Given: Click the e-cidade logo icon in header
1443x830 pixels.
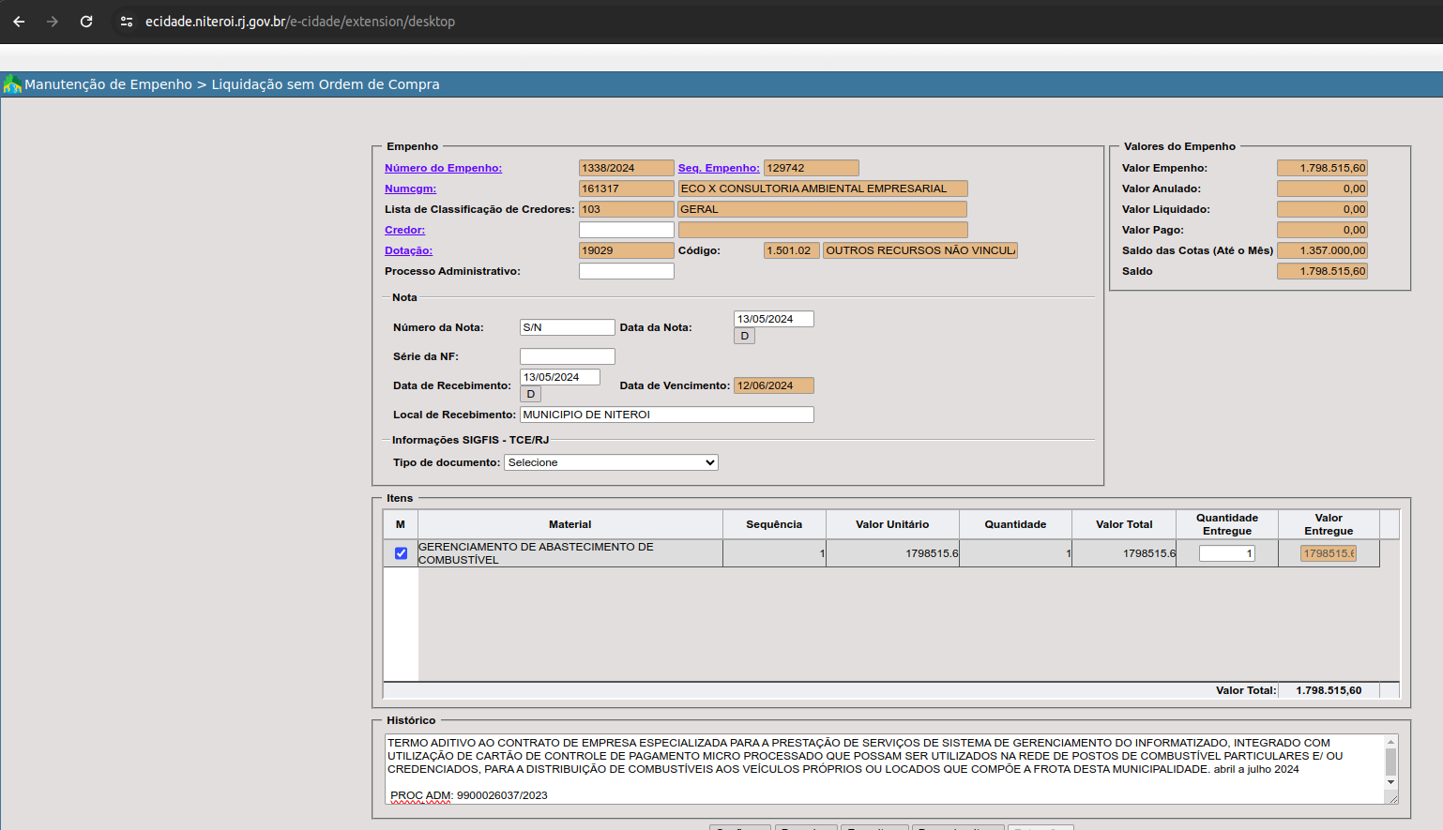Looking at the screenshot, I should (12, 84).
